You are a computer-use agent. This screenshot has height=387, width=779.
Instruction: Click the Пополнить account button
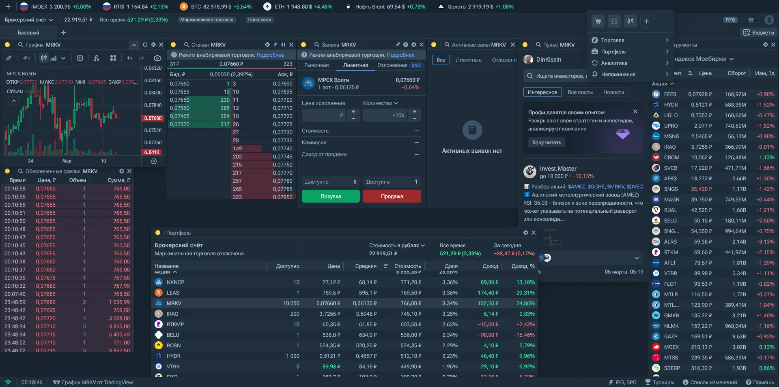coord(260,19)
